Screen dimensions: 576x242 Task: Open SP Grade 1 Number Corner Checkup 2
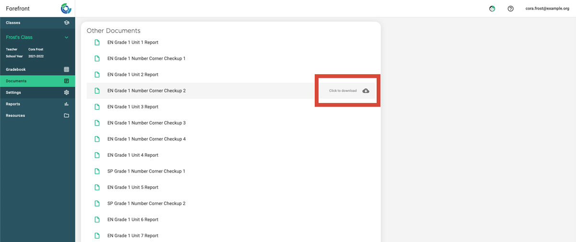coord(146,203)
